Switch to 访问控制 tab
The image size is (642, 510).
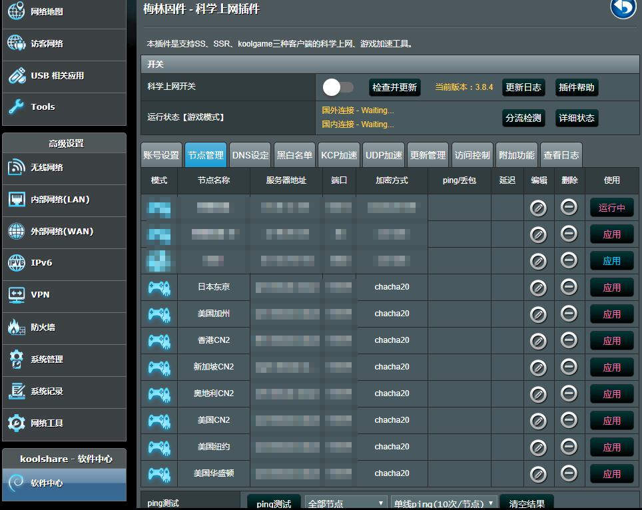tap(472, 155)
